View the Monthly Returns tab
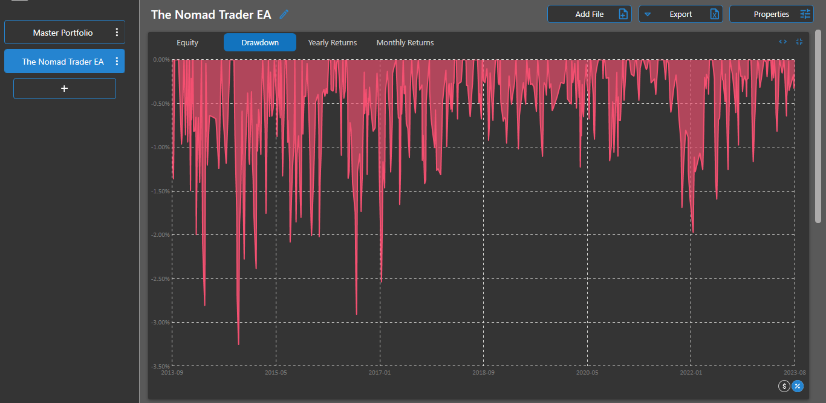The height and width of the screenshot is (403, 826). (405, 42)
